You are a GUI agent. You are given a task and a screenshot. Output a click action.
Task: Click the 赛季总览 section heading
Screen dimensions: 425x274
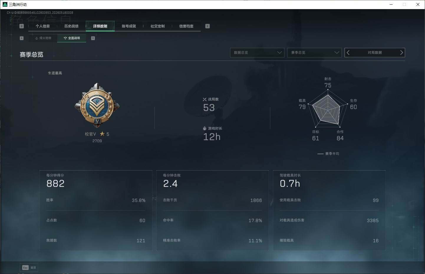coord(32,55)
